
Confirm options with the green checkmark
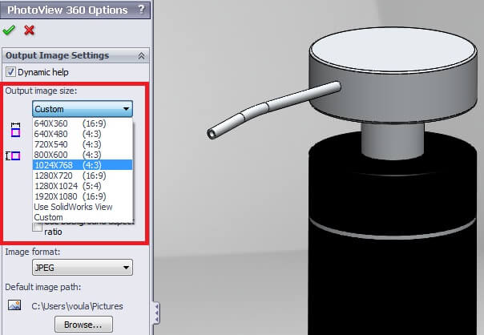click(10, 30)
